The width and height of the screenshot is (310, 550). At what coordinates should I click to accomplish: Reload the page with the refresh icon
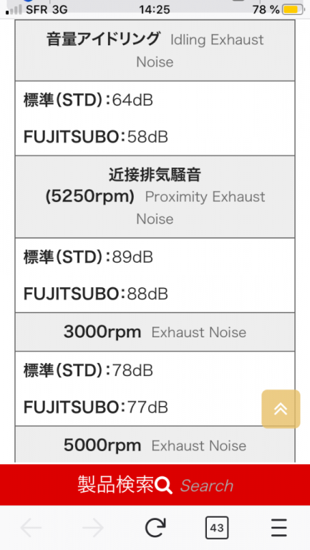[x=155, y=528]
